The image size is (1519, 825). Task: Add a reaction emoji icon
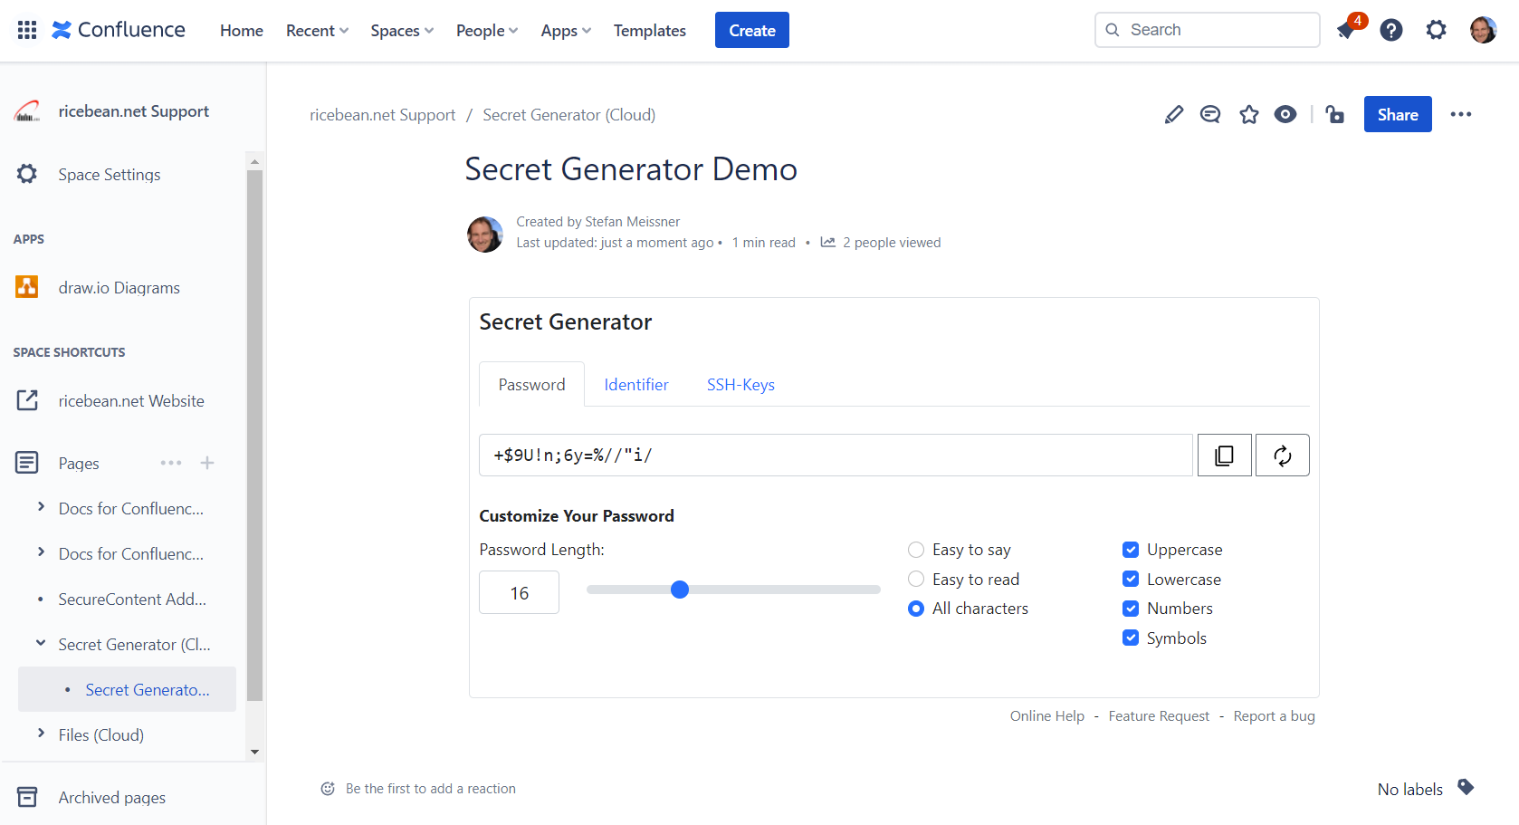[328, 789]
